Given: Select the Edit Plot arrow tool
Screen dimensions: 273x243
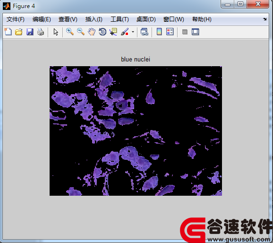Looking at the screenshot, I should point(56,32).
